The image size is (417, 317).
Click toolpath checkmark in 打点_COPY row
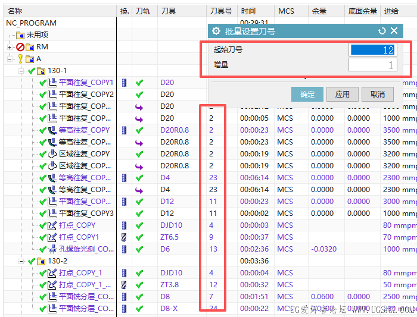pos(139,225)
